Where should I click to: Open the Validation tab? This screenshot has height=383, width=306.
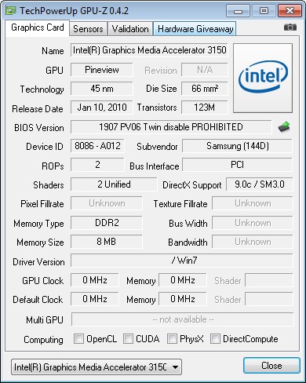(x=130, y=29)
